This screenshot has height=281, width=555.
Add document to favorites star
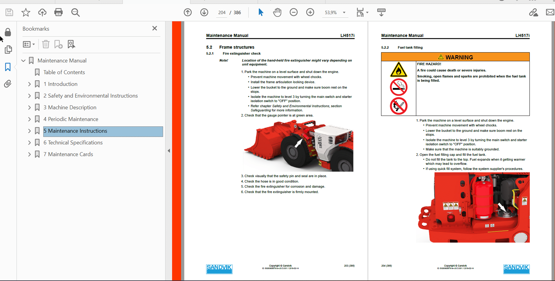point(26,12)
